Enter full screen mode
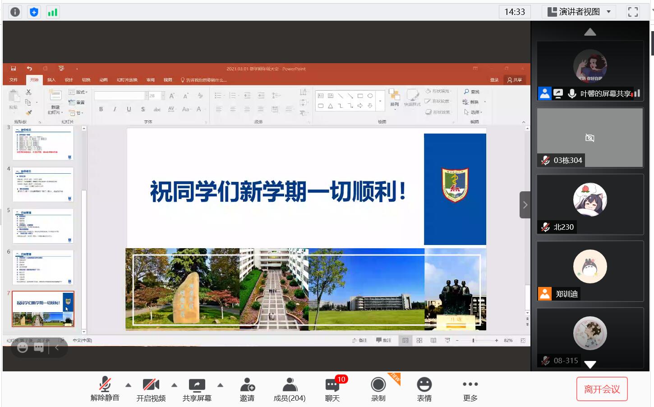Viewport: 654px width, 407px height. (x=633, y=12)
